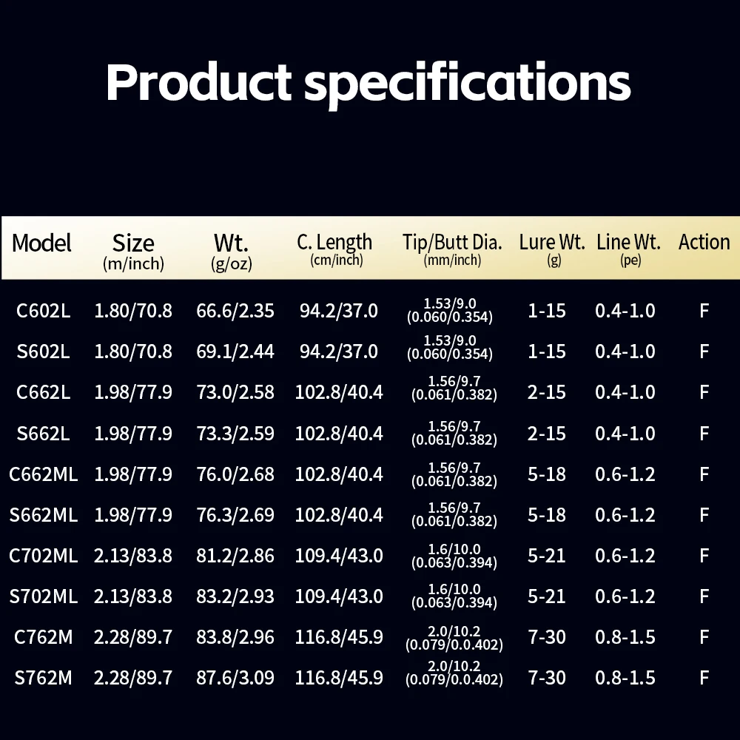Click the Line Wt. (pe) header
The image size is (740, 740).
(628, 249)
